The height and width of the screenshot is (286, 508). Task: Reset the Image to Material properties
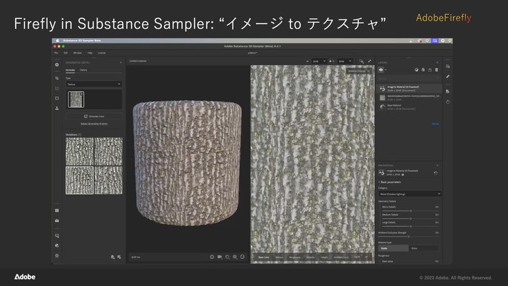[x=436, y=173]
